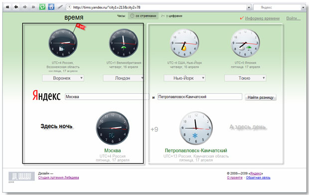Click the 'время' page heading

[74, 17]
